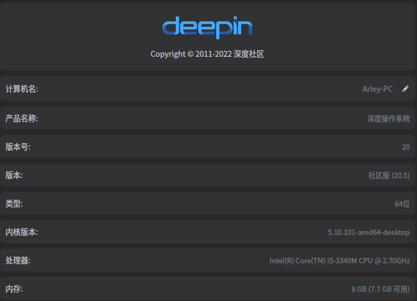
Task: Click the 内核版本 label
Action: coord(22,232)
